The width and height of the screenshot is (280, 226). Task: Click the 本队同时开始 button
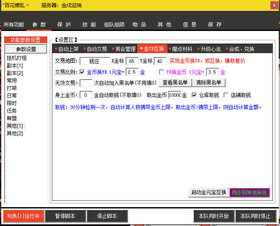[213, 216]
